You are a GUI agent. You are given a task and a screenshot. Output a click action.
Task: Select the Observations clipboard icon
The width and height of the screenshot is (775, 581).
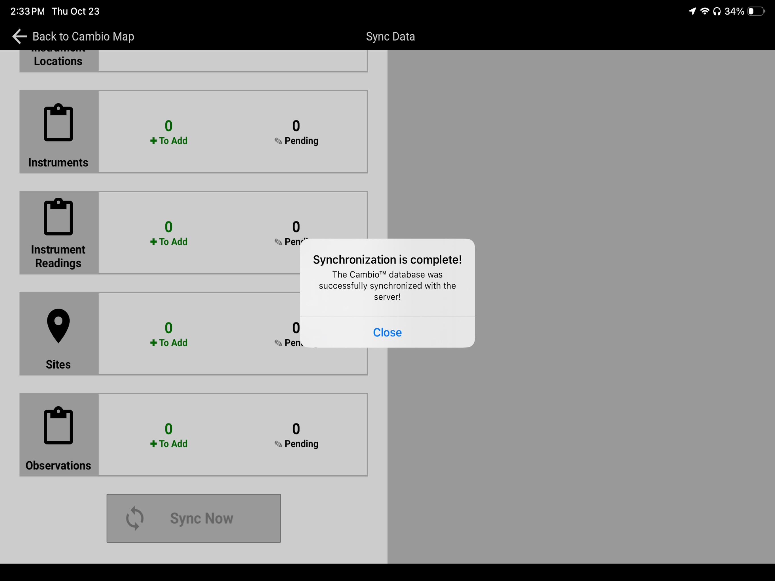coord(58,426)
